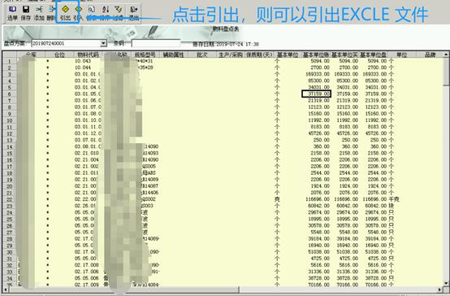
Task: Click the 品牌 column header
Action: pyautogui.click(x=430, y=54)
